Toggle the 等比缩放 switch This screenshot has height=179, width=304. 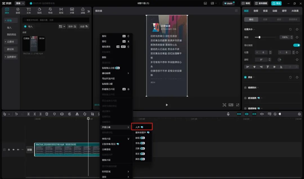(297, 45)
